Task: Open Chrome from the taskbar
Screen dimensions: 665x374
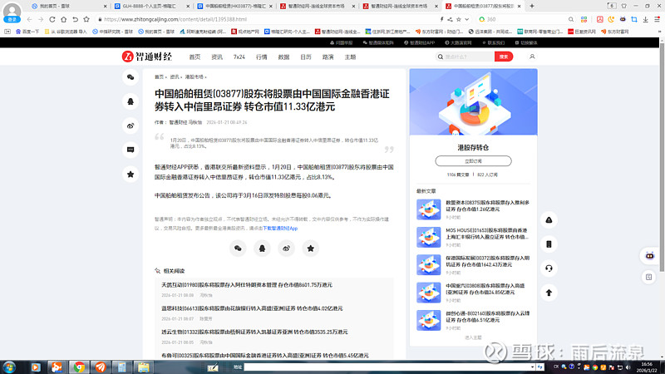Action: click(79, 367)
